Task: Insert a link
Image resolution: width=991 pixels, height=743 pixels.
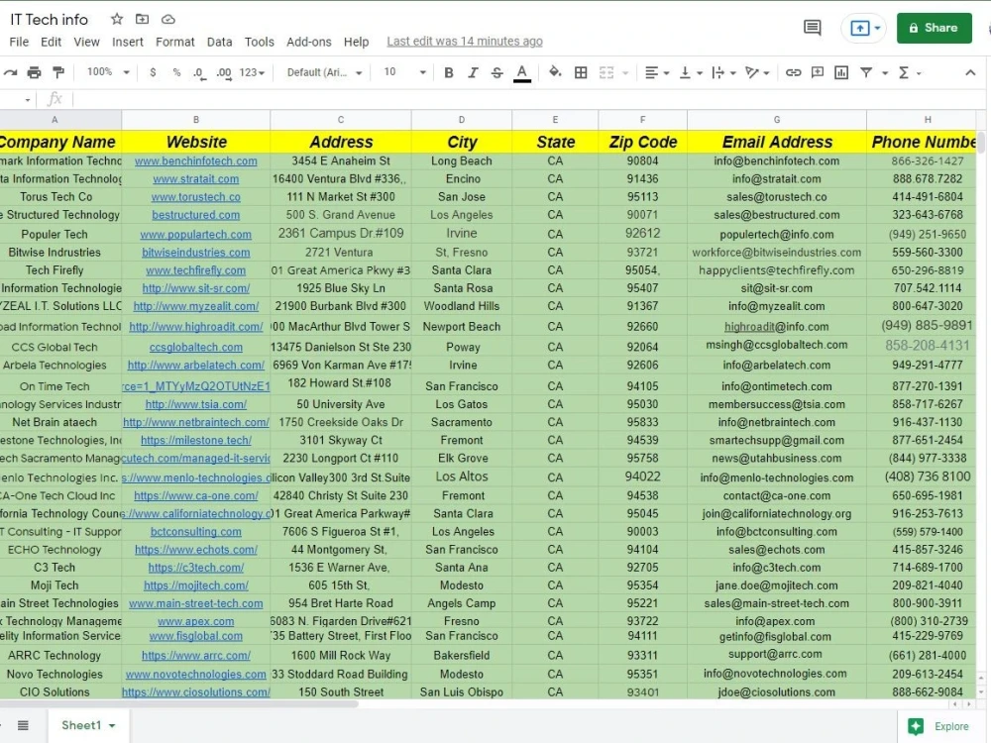Action: coord(793,72)
